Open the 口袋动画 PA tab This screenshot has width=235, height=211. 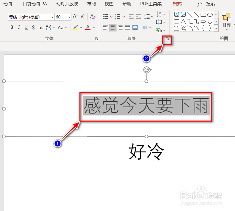click(35, 4)
